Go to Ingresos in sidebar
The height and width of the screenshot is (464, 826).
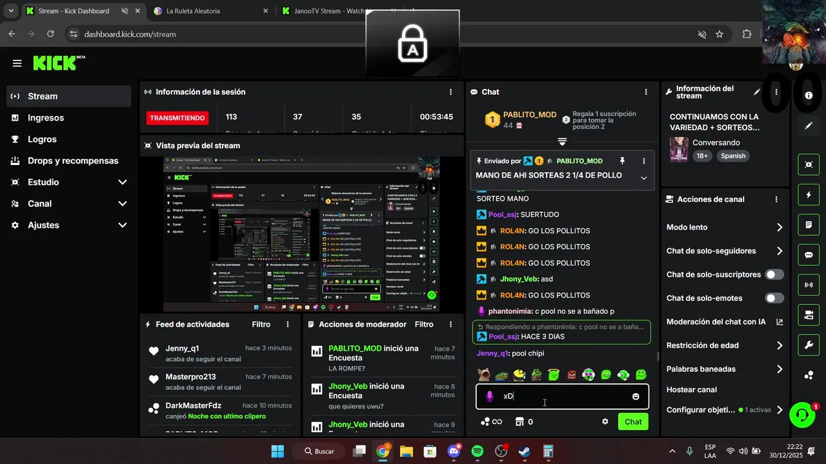69,118
